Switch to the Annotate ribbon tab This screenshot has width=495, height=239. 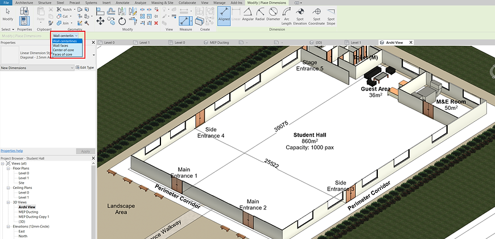(122, 2)
